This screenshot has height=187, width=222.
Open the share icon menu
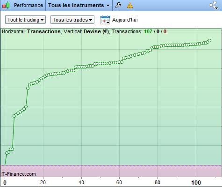click(x=214, y=5)
